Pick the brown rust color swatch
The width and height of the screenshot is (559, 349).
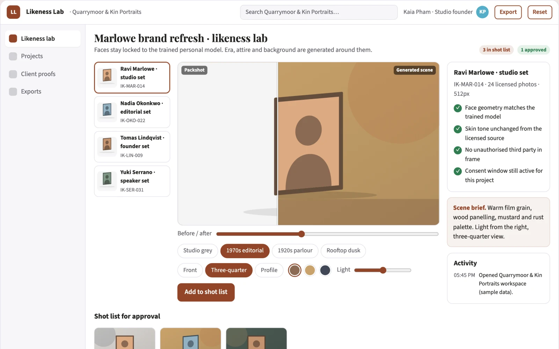pos(295,270)
